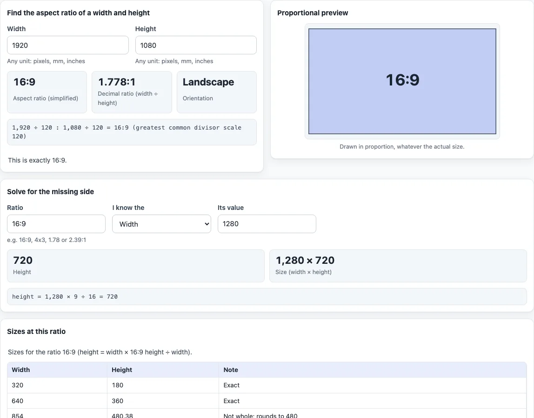Select the 1.778:1 decimal ratio value
Screen dimensions: 534x418
pos(117,82)
